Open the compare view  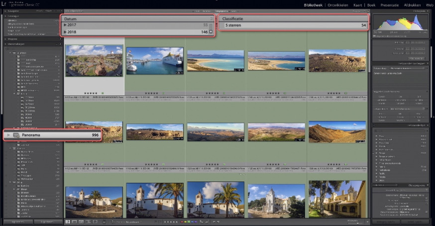point(81,222)
